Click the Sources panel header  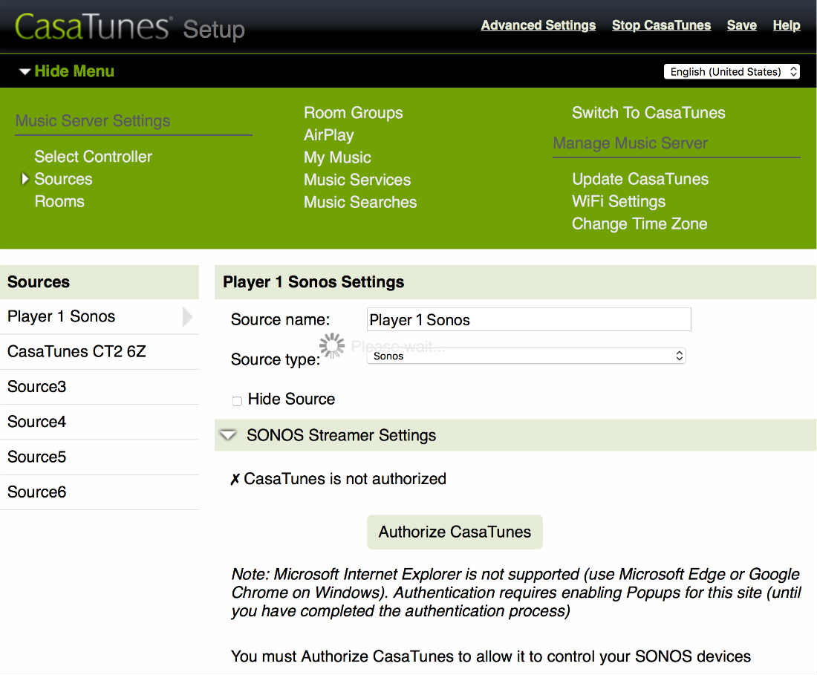pyautogui.click(x=99, y=281)
